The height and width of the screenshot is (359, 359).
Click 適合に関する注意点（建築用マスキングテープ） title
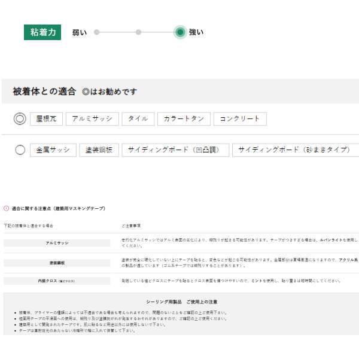59,209
